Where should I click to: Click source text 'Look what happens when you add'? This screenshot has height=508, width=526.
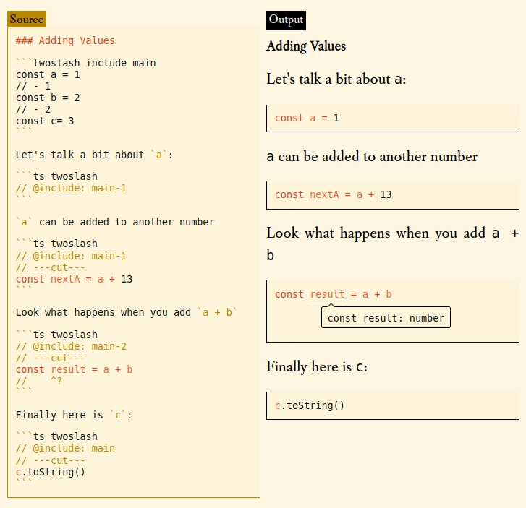pos(103,312)
